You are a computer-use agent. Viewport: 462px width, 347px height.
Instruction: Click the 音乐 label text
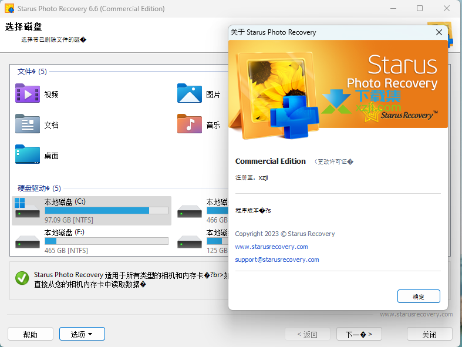pyautogui.click(x=213, y=125)
